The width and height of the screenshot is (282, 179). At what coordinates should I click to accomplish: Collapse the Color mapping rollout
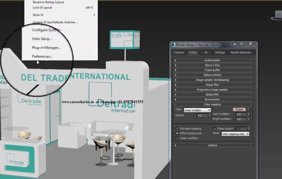(x=212, y=104)
